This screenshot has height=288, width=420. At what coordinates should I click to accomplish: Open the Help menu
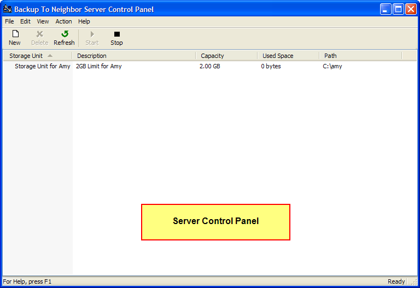pos(84,21)
